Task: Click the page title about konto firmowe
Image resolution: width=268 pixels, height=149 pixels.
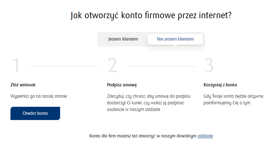Action: pyautogui.click(x=151, y=15)
